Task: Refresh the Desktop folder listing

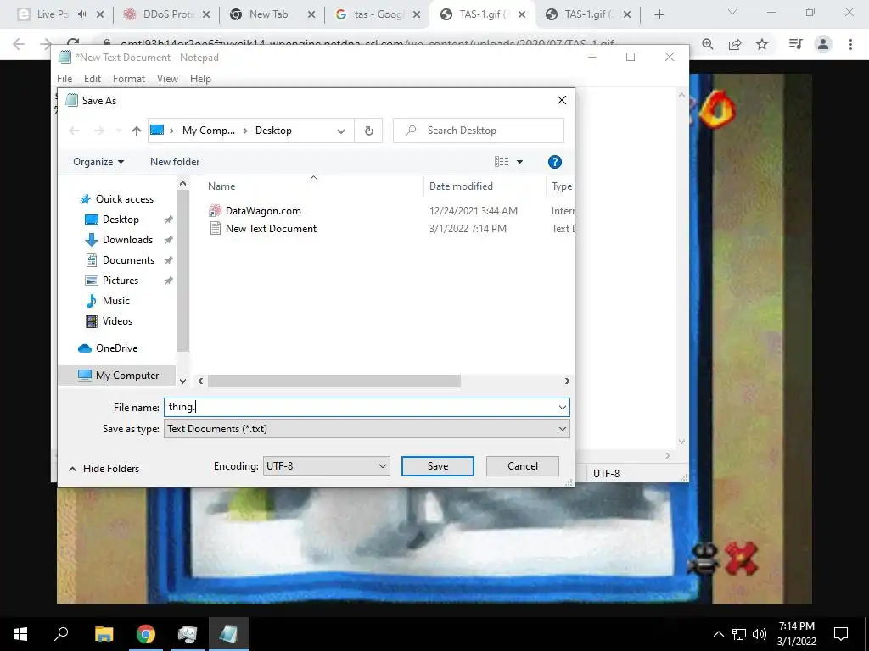Action: (x=368, y=131)
